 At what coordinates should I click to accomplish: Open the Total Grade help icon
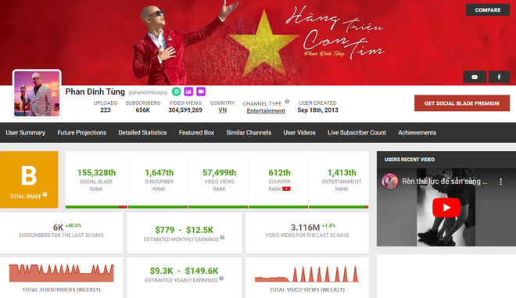point(45,194)
